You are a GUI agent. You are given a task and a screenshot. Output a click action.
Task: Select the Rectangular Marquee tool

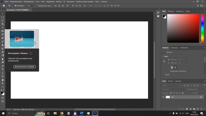point(3,17)
